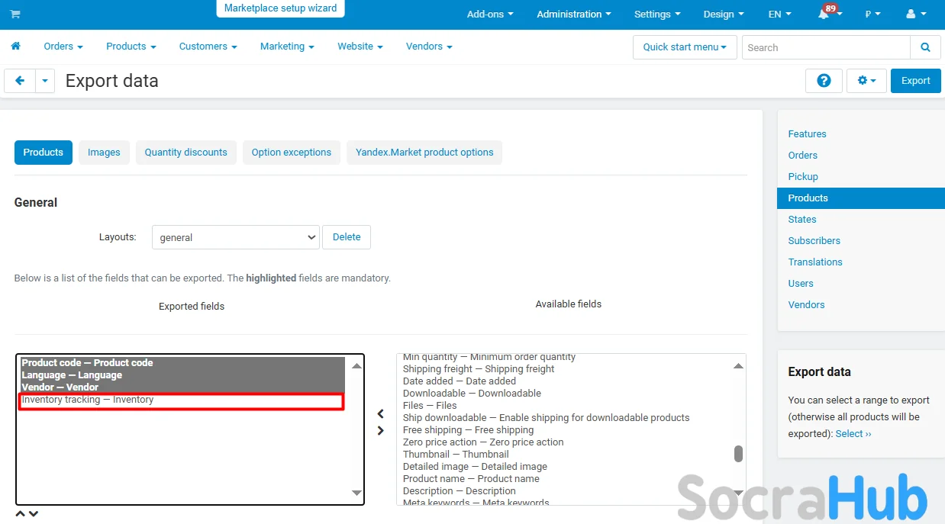Click in the Search input field
Screen dimensions: 945x524
pos(826,47)
